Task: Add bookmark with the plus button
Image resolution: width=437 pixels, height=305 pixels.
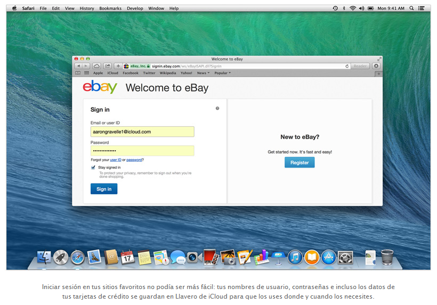Action: (118, 66)
